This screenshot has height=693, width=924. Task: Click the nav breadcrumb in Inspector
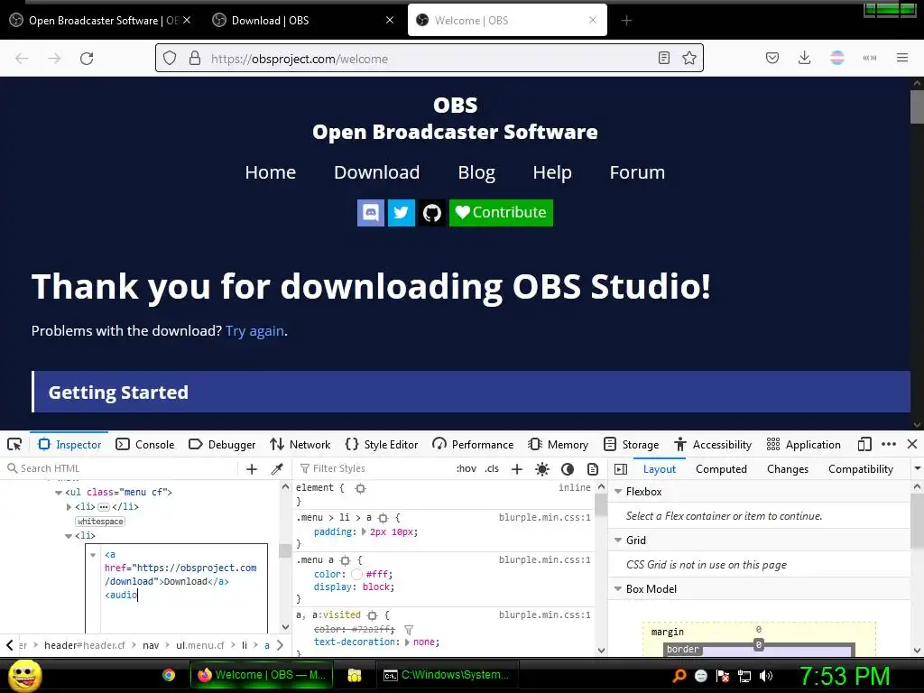pos(151,645)
